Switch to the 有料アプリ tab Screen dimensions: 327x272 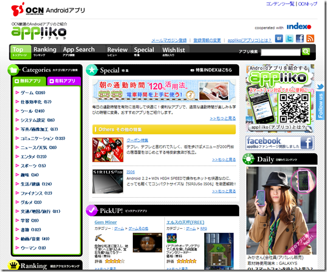pyautogui.click(x=64, y=81)
